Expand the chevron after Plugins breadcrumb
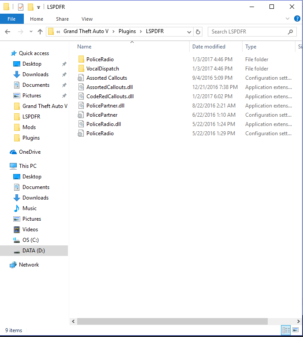Screen dimensions: 303x337 [141, 32]
